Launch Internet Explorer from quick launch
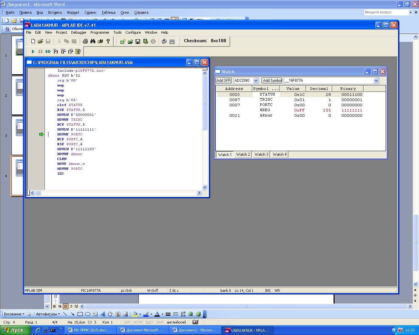 [38, 330]
